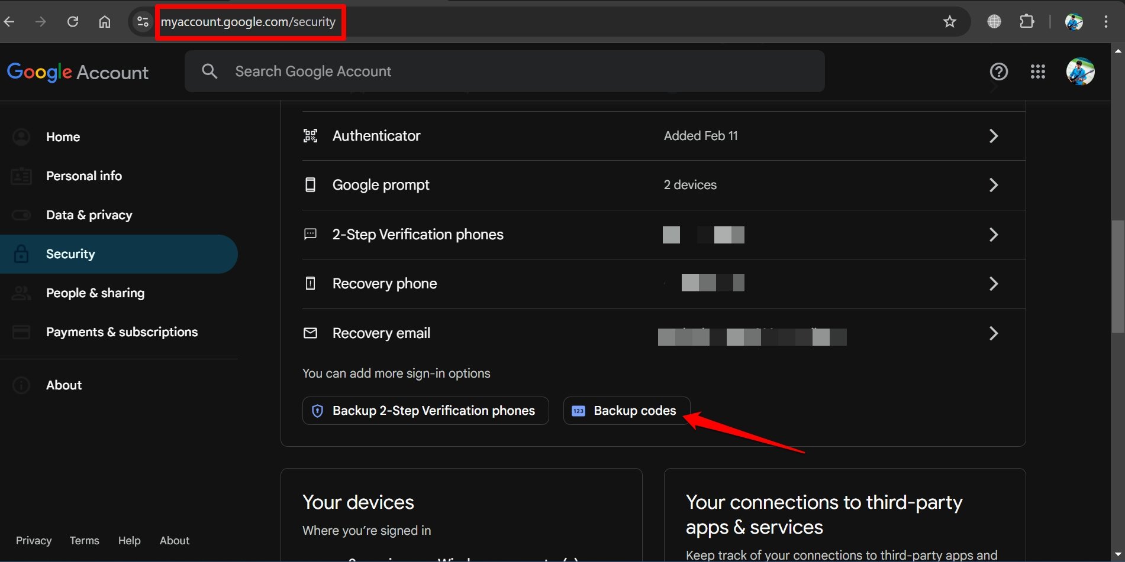The height and width of the screenshot is (562, 1125).
Task: Open Chrome three-dot menu
Action: 1106,22
